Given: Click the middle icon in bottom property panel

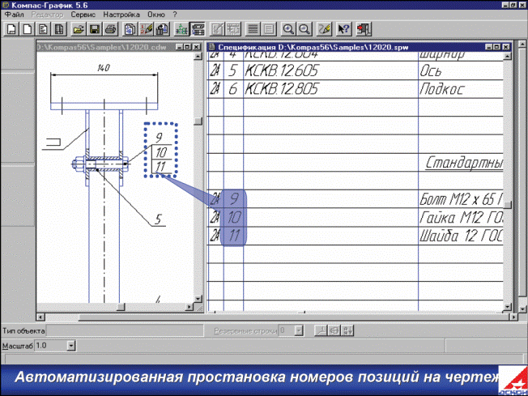Looking at the screenshot, I should [x=334, y=330].
